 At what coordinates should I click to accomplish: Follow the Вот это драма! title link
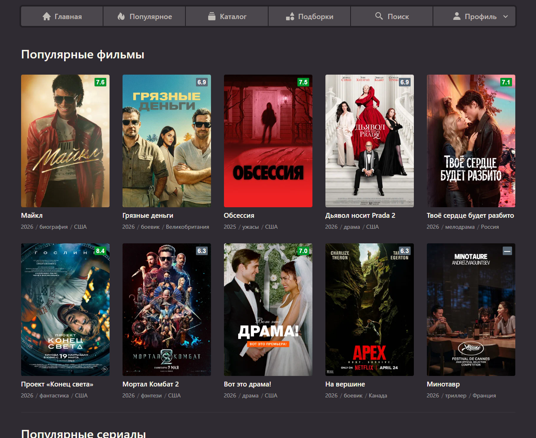(x=248, y=384)
